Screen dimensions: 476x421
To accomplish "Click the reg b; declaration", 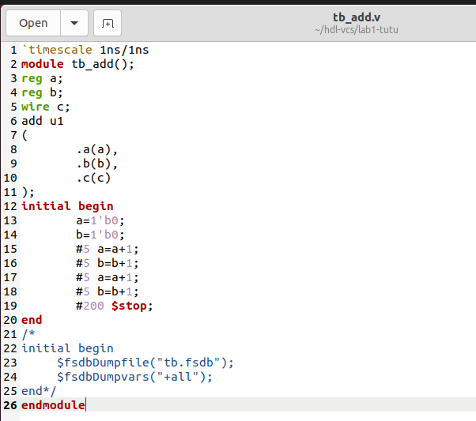I will (x=42, y=92).
